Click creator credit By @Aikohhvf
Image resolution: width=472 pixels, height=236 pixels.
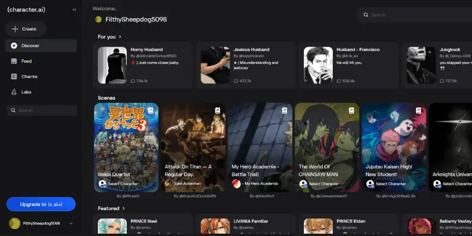pyautogui.click(x=262, y=196)
